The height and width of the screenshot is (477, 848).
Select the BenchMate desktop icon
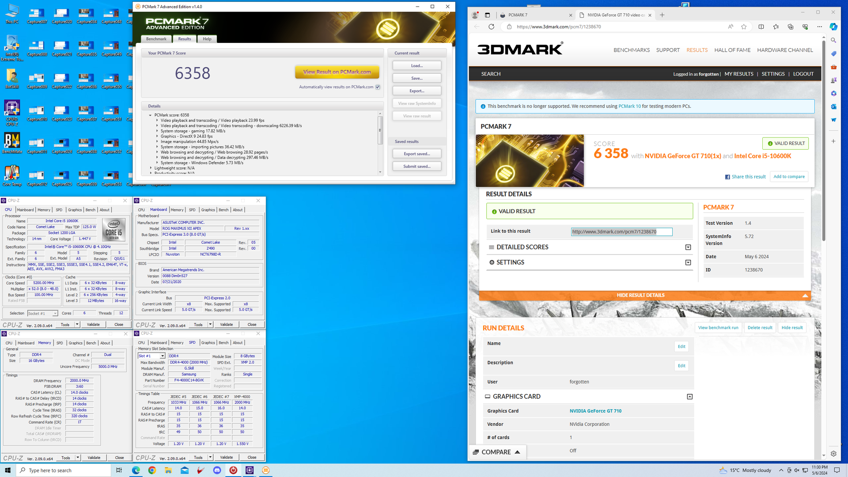pyautogui.click(x=12, y=144)
